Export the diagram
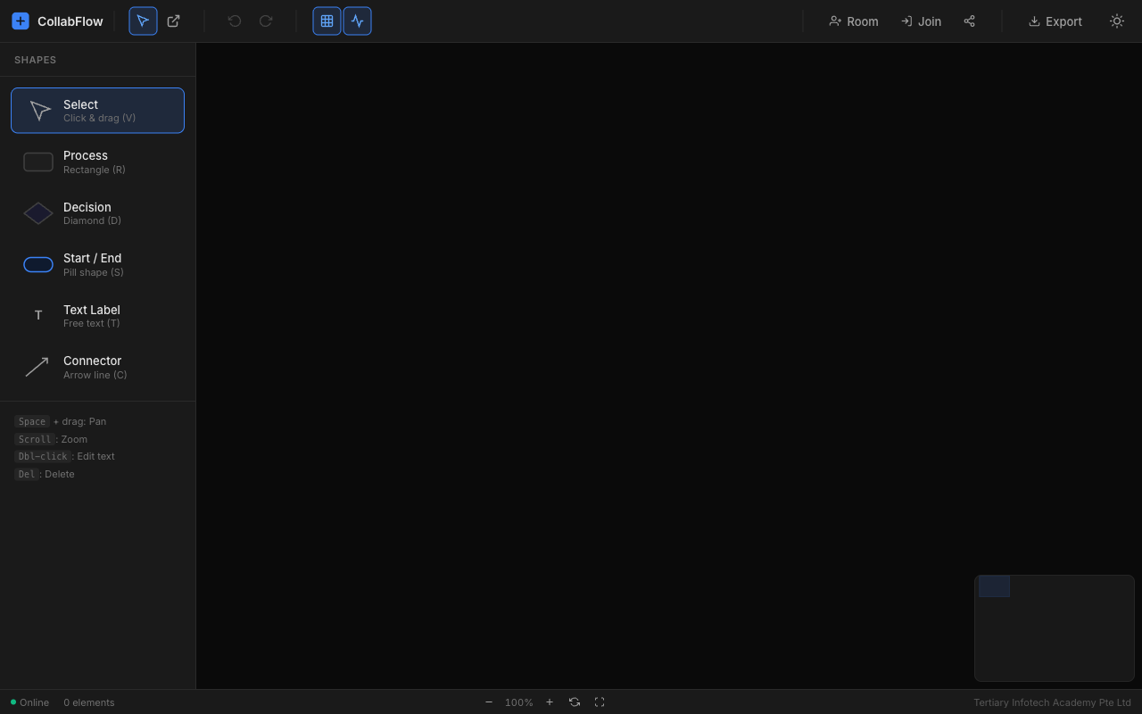Image resolution: width=1142 pixels, height=714 pixels. (1055, 21)
